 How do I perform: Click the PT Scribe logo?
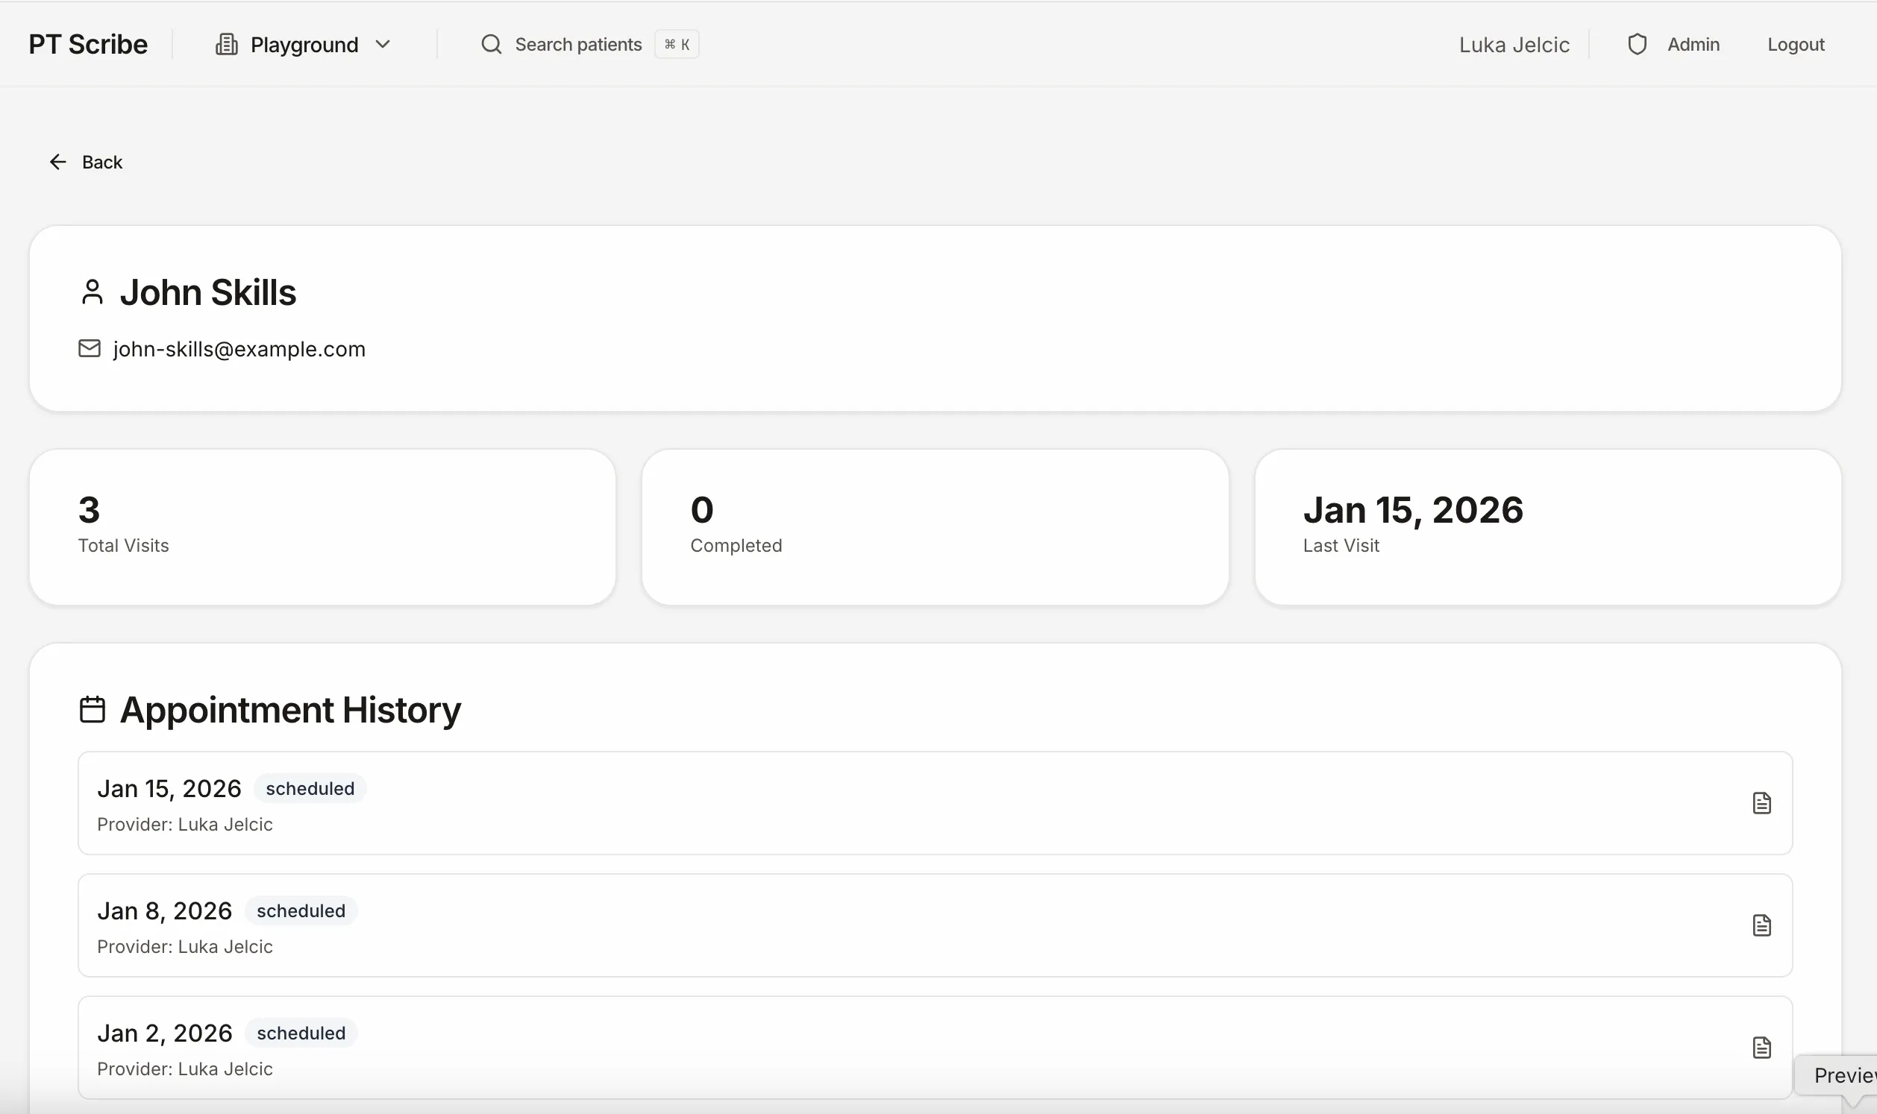pyautogui.click(x=88, y=44)
